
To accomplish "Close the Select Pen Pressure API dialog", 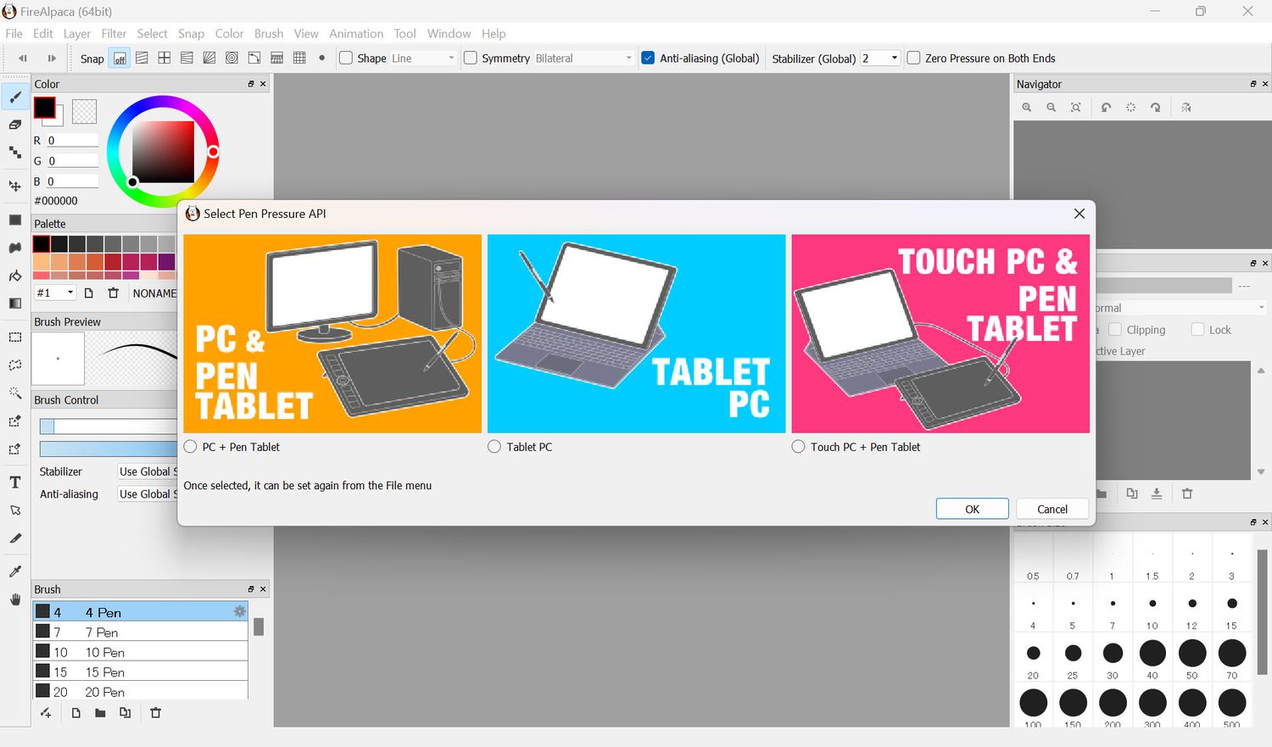I will tap(1079, 214).
